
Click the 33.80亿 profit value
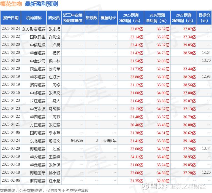click(137, 77)
